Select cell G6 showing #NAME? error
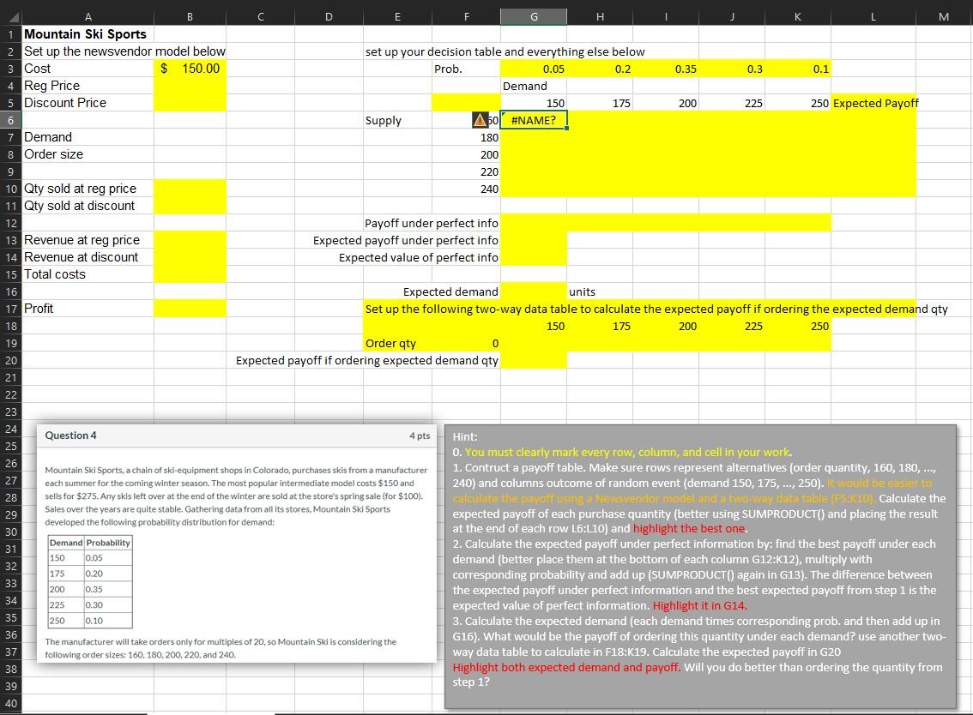973x715 pixels. [534, 120]
